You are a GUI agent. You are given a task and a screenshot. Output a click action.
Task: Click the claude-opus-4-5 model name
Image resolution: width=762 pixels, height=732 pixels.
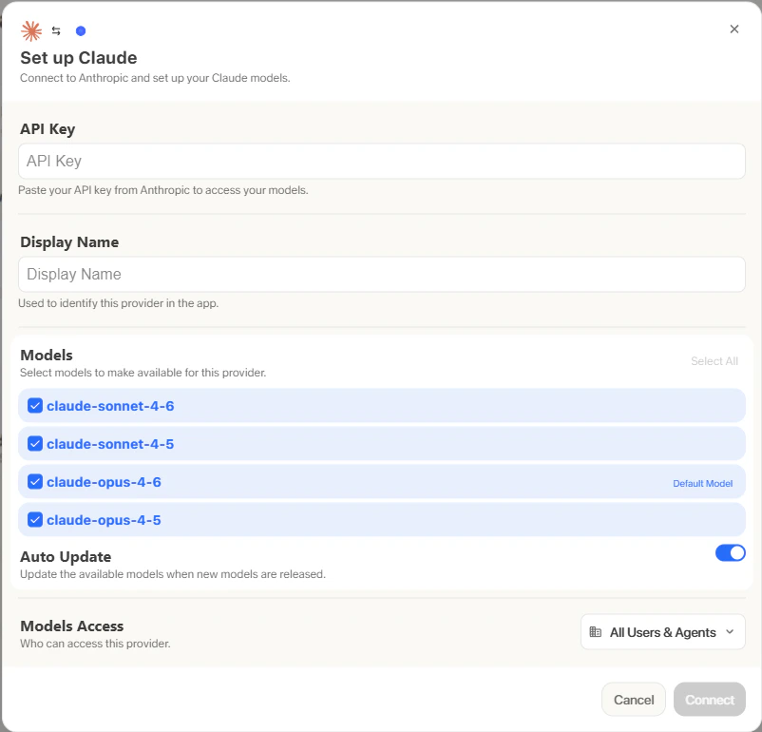coord(104,520)
